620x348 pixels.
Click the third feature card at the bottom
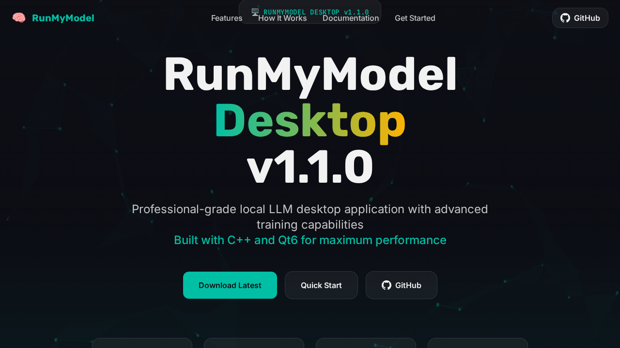365,344
